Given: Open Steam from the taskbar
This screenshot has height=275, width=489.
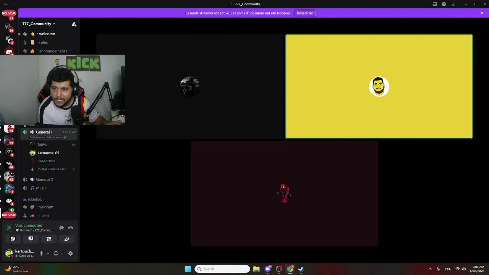Looking at the screenshot, I should pyautogui.click(x=301, y=269).
